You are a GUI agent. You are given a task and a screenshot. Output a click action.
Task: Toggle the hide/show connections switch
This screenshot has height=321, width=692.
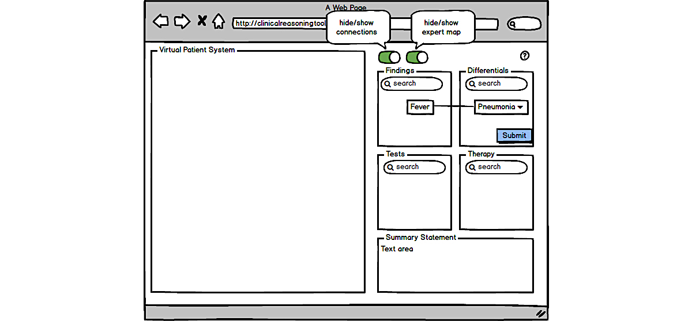click(x=389, y=57)
